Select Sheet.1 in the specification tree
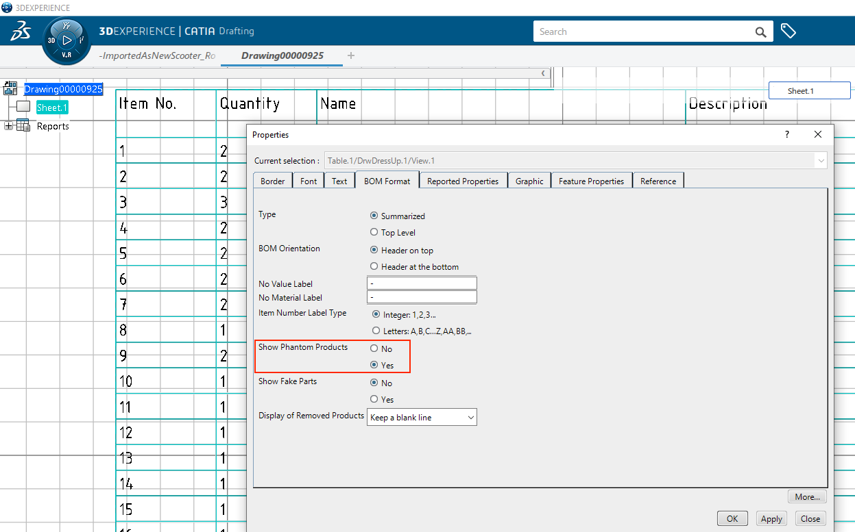The image size is (855, 532). click(x=52, y=107)
